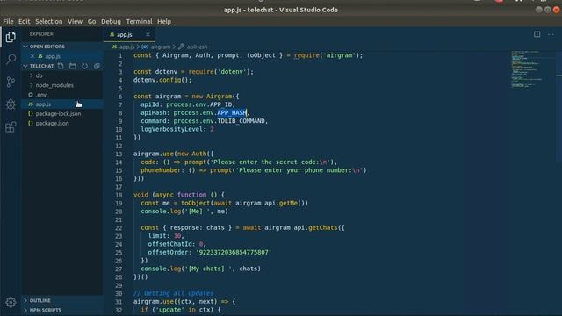Click 'limit: 10' on line 23
The width and height of the screenshot is (562, 316).
pos(165,236)
